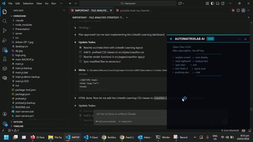Minimize the AutomatrixLab AI panel
Screen dimensions: 253x142
[239, 39]
